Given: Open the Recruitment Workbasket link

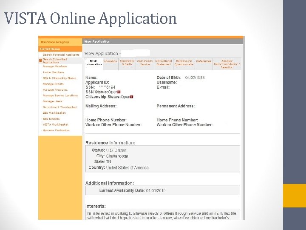Looking at the screenshot, I should point(60,107).
